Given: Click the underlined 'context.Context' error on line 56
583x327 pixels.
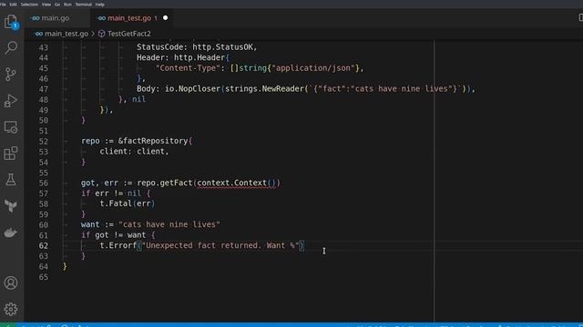Looking at the screenshot, I should tap(232, 183).
